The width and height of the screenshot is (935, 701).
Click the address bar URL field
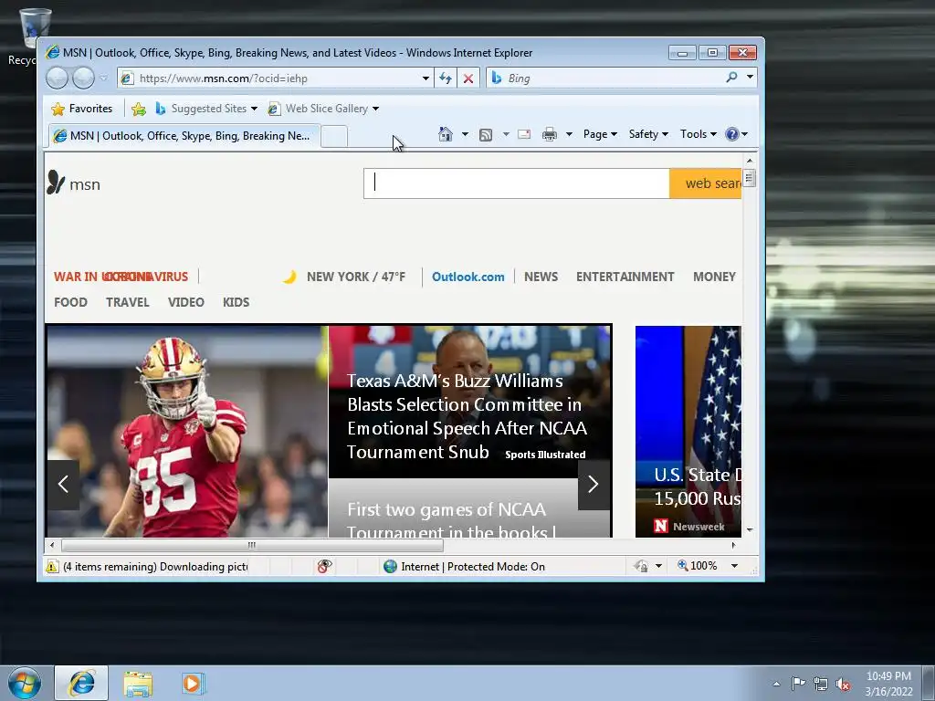(x=268, y=78)
